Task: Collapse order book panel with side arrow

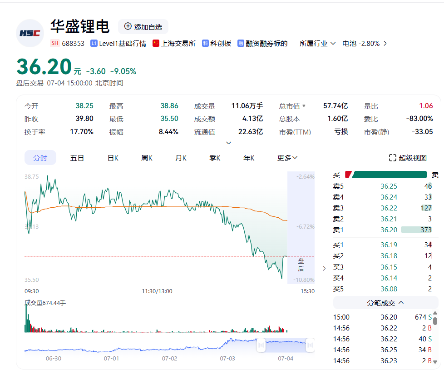Action: tap(324, 268)
